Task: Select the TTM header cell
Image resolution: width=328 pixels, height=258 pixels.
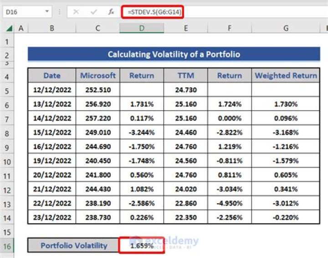Action: (x=186, y=76)
